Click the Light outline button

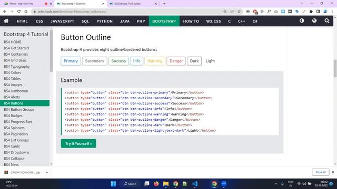pyautogui.click(x=210, y=61)
